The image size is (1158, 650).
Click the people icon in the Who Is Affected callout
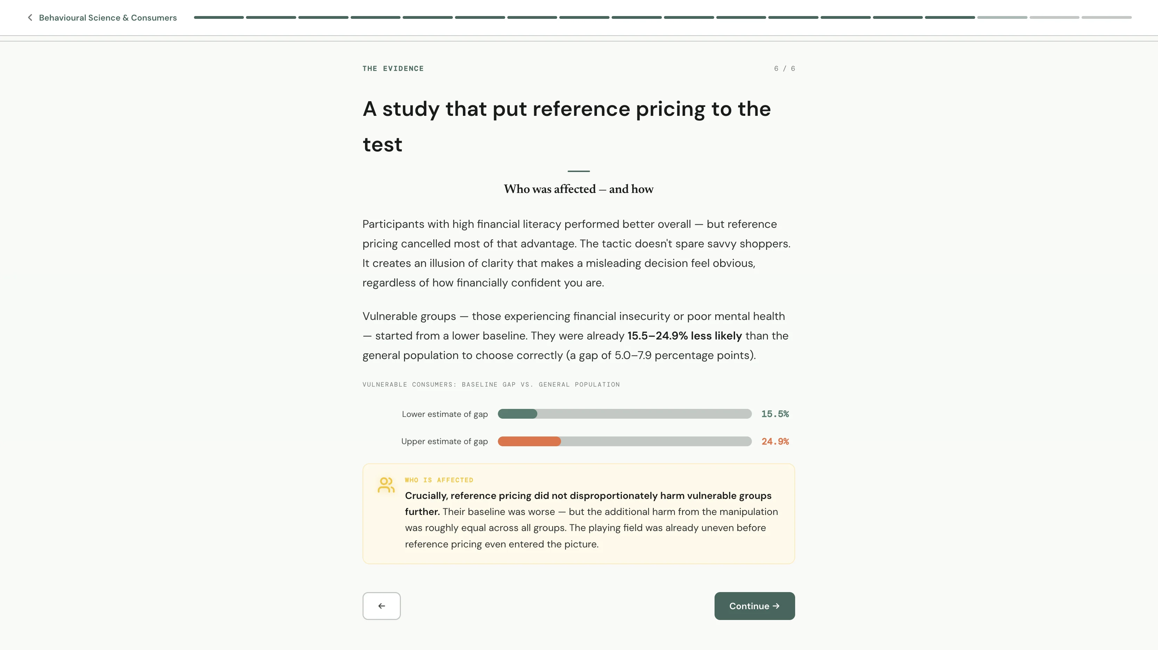(x=386, y=485)
